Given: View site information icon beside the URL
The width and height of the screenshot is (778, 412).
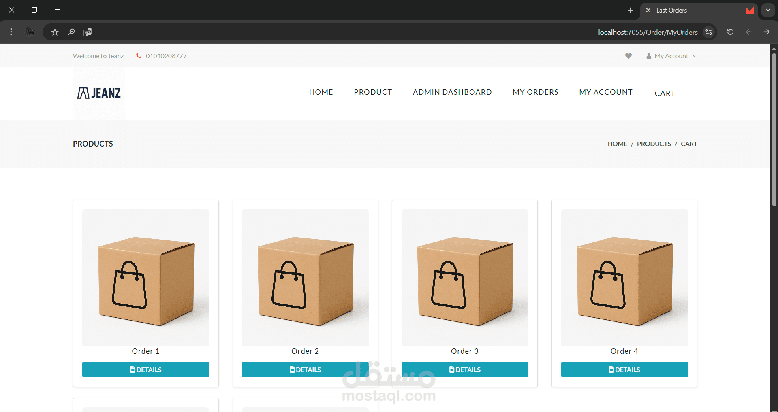Looking at the screenshot, I should 709,32.
